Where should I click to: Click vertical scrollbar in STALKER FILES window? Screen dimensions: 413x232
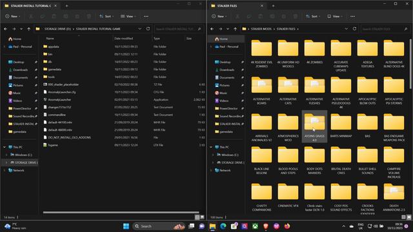pos(410,64)
